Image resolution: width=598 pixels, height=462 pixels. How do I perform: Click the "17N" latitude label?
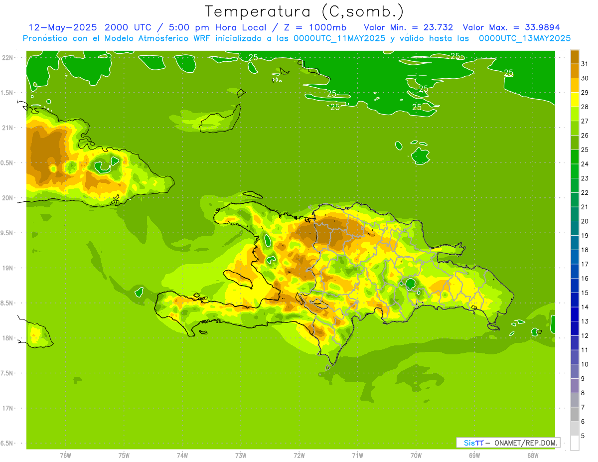(7, 408)
